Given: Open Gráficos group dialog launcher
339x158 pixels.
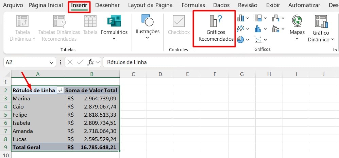Looking at the screenshot, I should (x=335, y=50).
